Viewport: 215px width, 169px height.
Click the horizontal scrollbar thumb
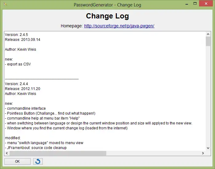coord(58,153)
